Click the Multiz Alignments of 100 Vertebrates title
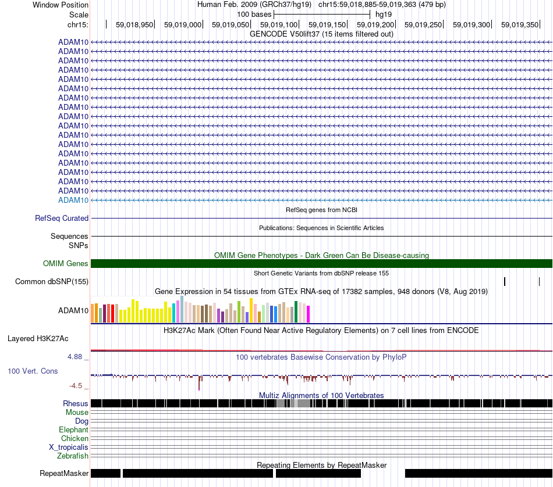This screenshot has width=553, height=487. [321, 395]
